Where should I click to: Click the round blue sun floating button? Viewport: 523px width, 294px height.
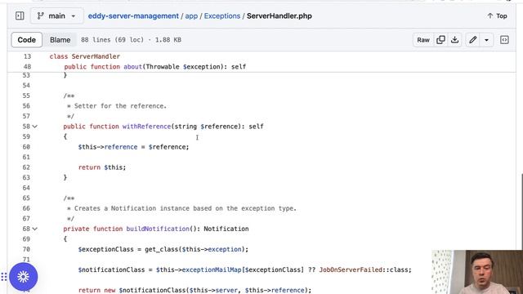(24, 277)
